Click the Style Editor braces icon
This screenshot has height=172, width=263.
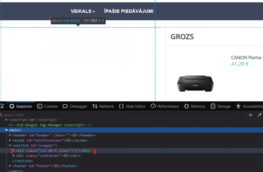[x=121, y=106]
